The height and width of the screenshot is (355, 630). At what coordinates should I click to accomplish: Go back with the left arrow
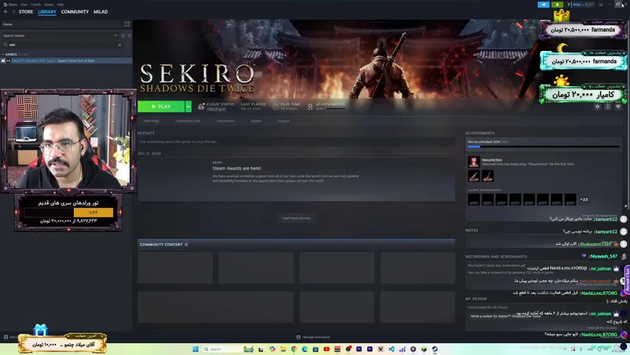tap(6, 12)
